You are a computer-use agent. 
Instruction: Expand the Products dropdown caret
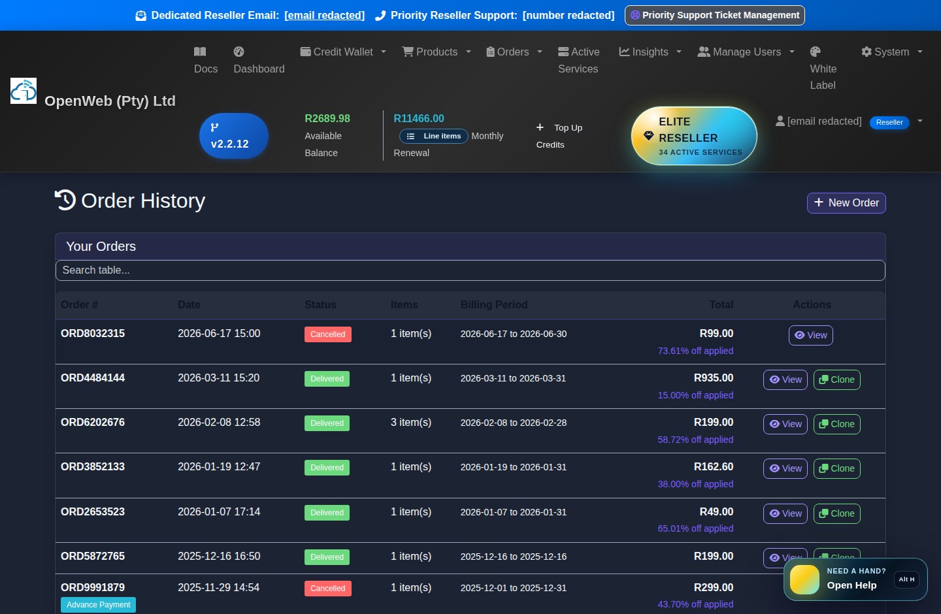pyautogui.click(x=469, y=52)
